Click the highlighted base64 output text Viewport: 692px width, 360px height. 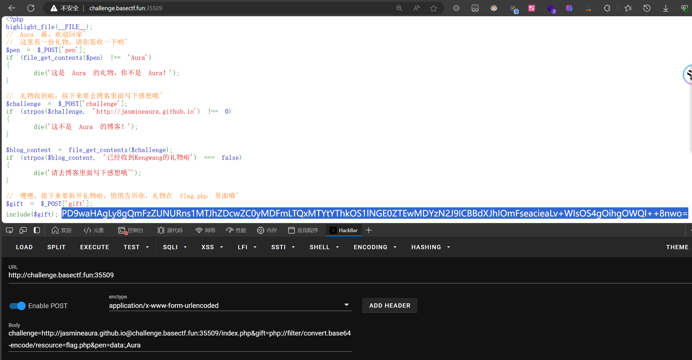tap(375, 213)
